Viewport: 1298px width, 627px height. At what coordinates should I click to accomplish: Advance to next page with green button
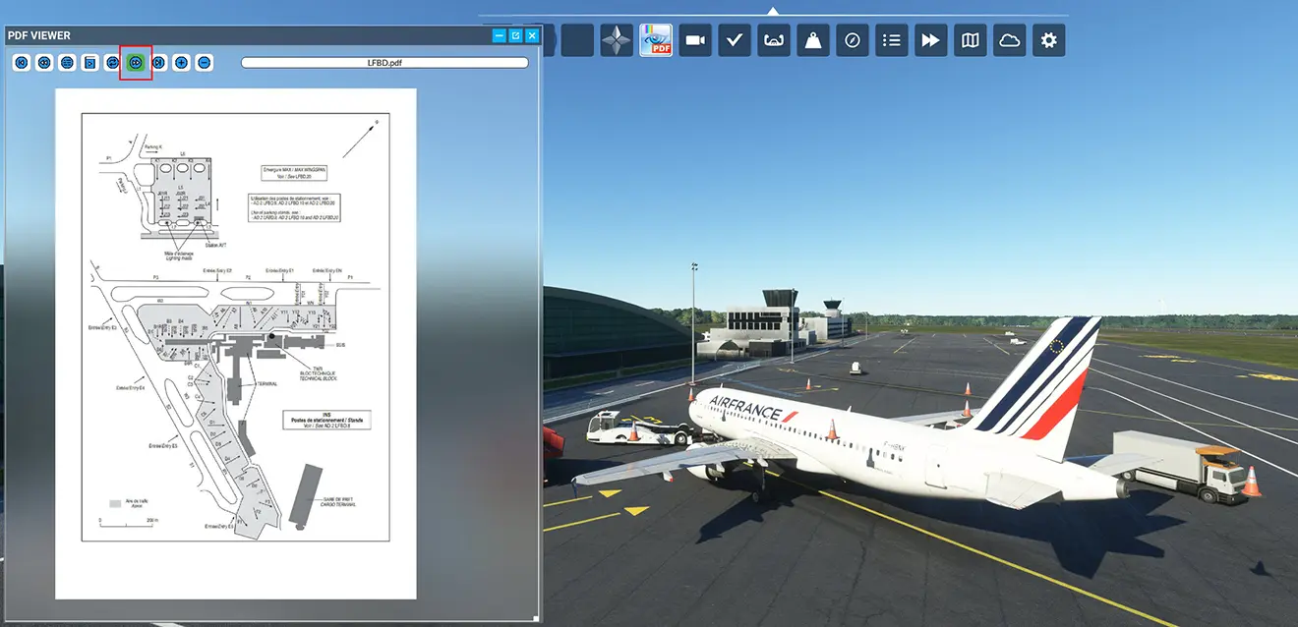tap(136, 63)
